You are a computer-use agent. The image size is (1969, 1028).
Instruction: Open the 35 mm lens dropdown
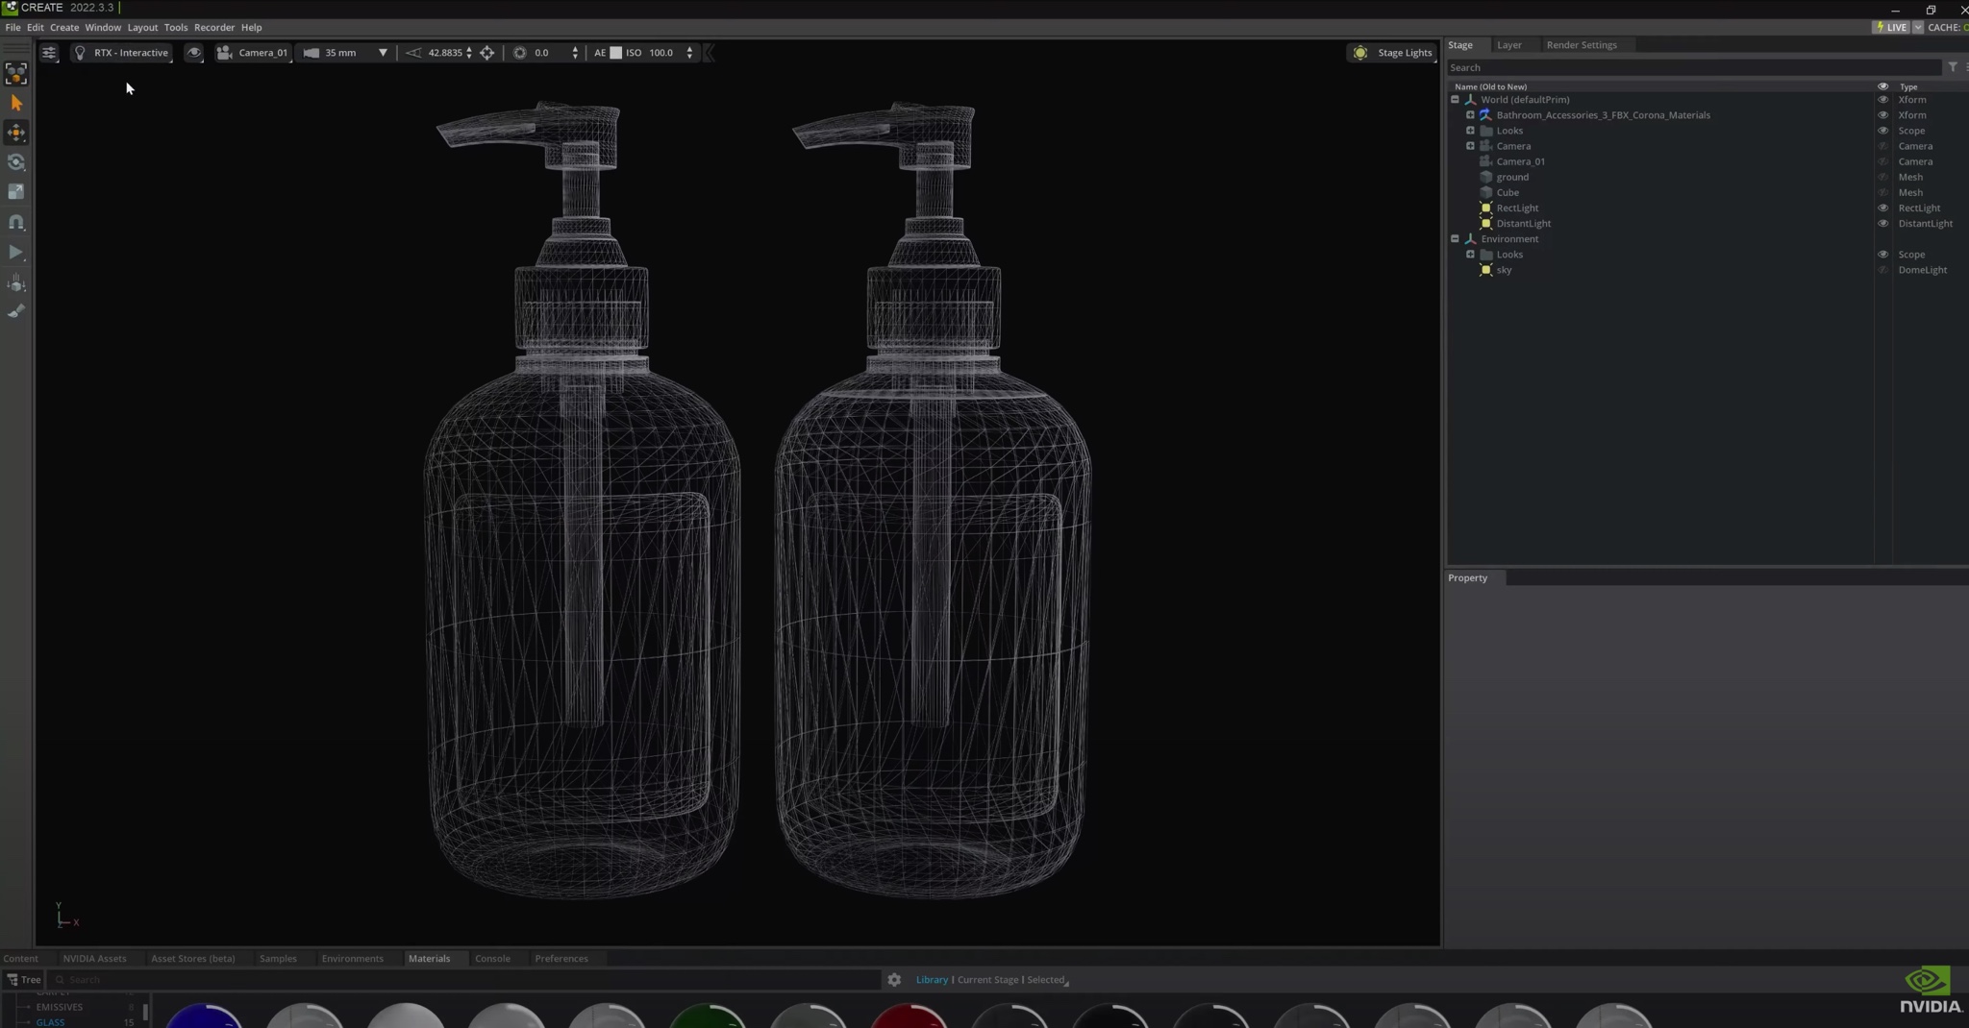[383, 53]
